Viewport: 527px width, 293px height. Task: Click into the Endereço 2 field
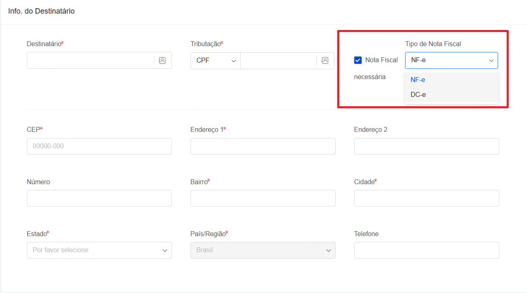coord(427,146)
